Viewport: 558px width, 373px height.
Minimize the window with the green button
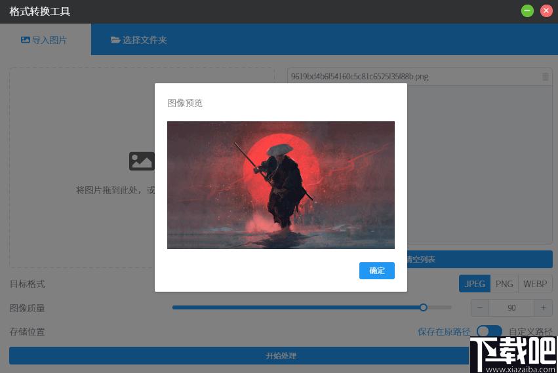(527, 11)
